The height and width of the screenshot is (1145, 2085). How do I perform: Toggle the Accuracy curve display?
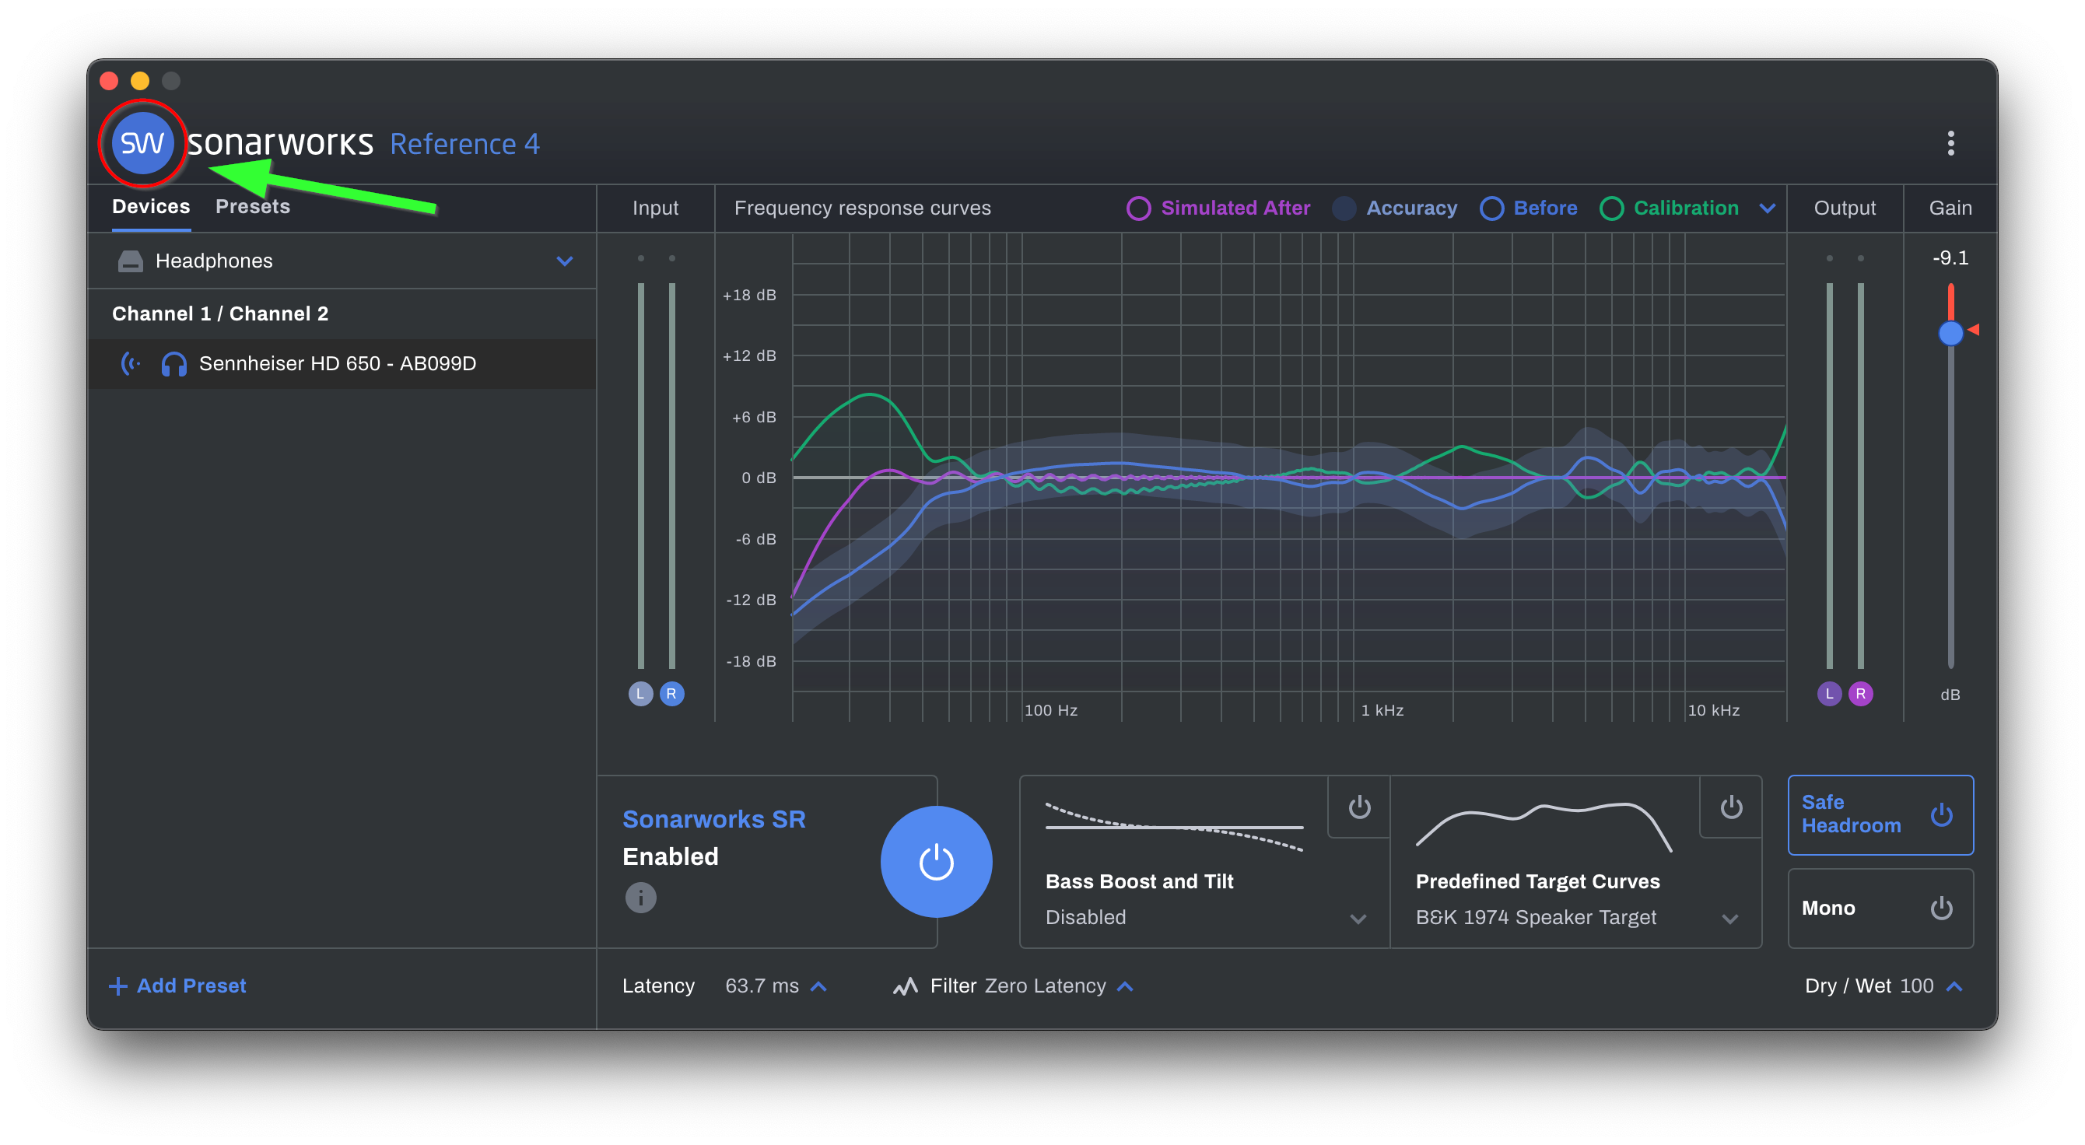(x=1395, y=208)
